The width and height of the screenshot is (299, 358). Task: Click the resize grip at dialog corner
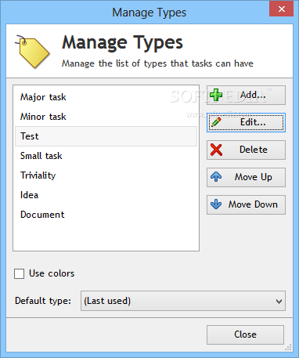coord(289,348)
